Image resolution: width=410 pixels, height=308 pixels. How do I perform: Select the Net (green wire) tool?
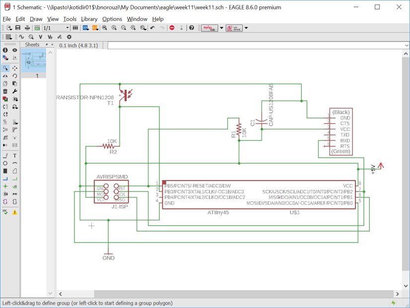point(15,179)
